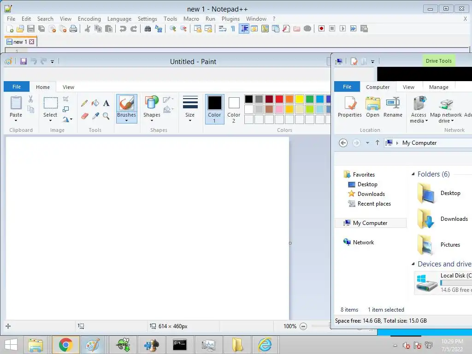
Task: Click the Up arrow in Explorer navigation
Action: 377,143
